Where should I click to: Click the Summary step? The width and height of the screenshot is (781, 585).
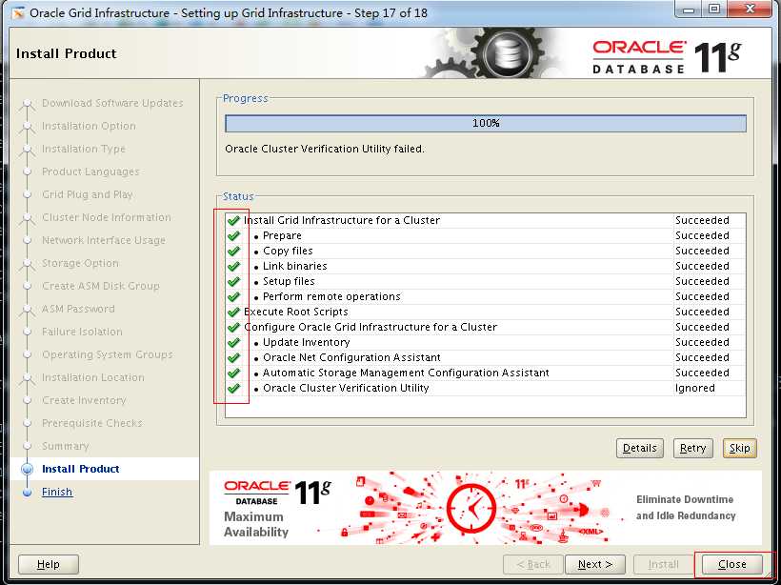click(x=66, y=446)
